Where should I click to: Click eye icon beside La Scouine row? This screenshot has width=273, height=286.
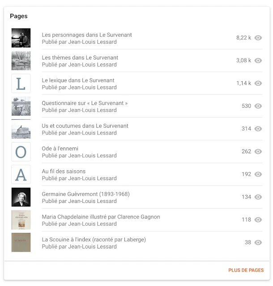pos(258,243)
